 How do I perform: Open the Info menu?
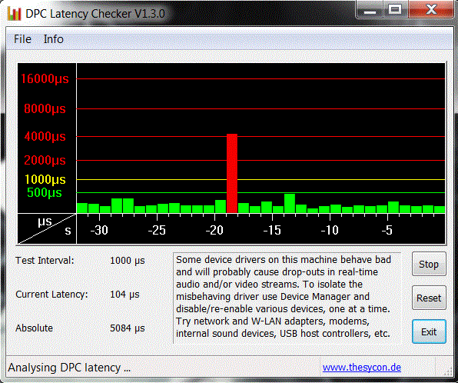click(x=54, y=39)
